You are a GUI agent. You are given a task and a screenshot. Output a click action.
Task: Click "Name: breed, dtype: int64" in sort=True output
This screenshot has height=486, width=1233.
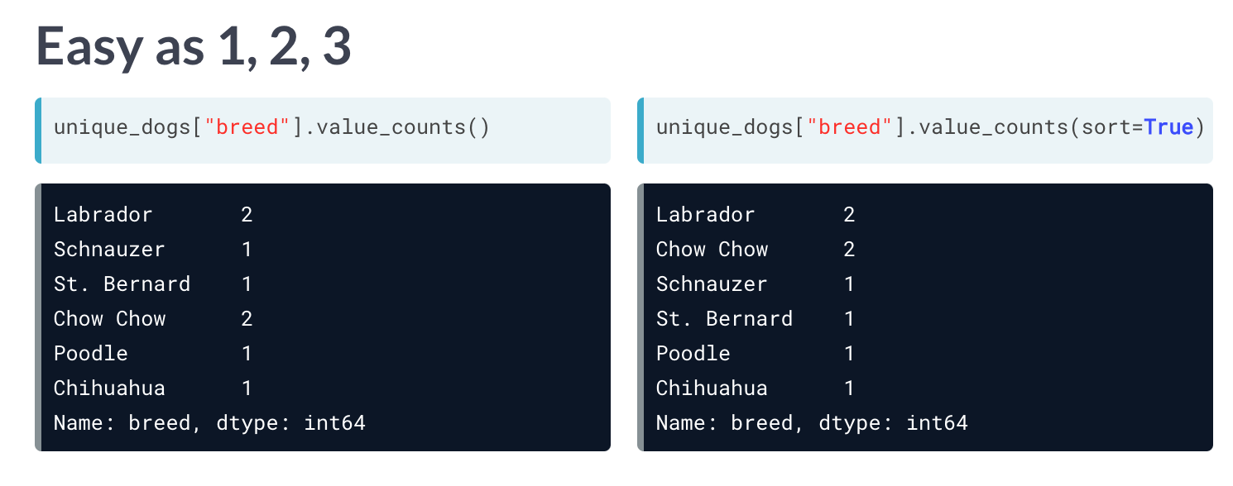click(x=812, y=423)
